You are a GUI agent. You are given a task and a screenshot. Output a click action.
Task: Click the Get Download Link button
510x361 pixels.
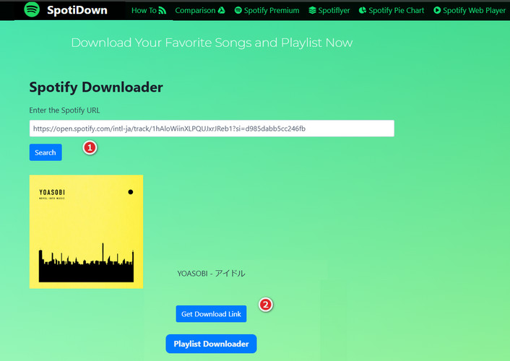pyautogui.click(x=211, y=314)
